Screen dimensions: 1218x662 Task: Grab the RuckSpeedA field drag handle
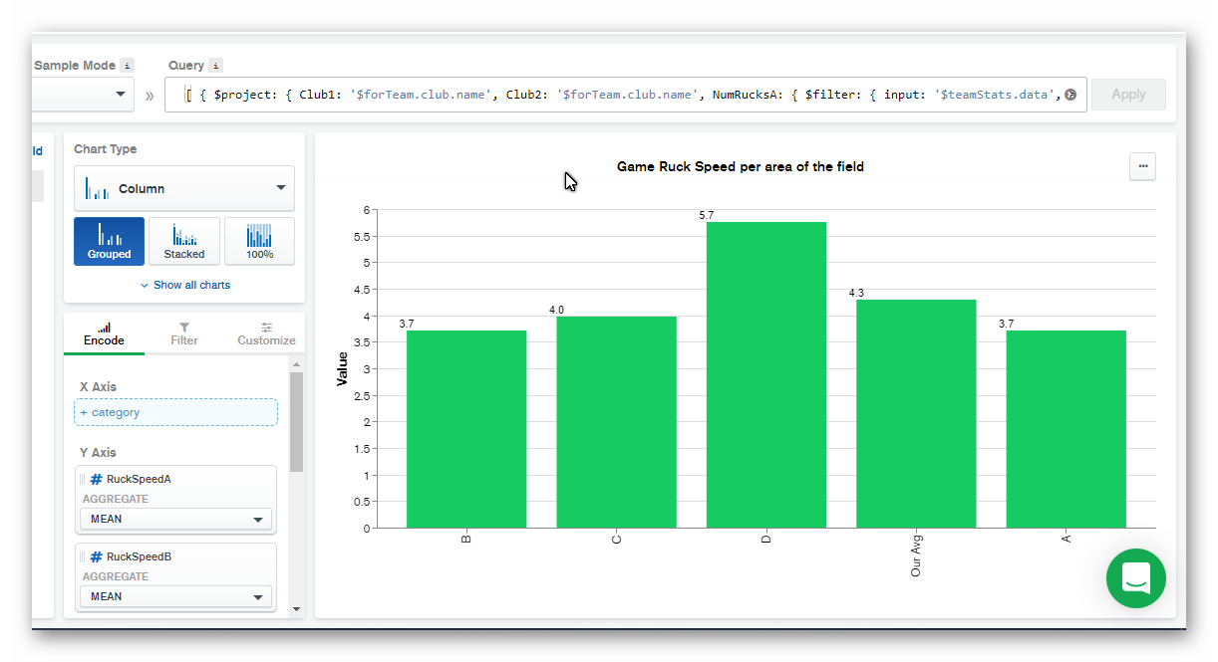[x=83, y=480]
